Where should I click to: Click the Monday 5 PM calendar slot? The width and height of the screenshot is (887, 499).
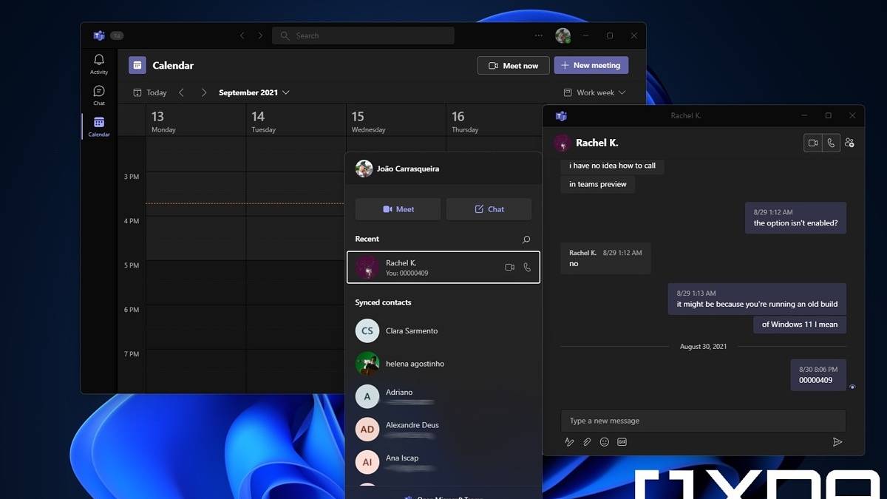[x=196, y=282]
